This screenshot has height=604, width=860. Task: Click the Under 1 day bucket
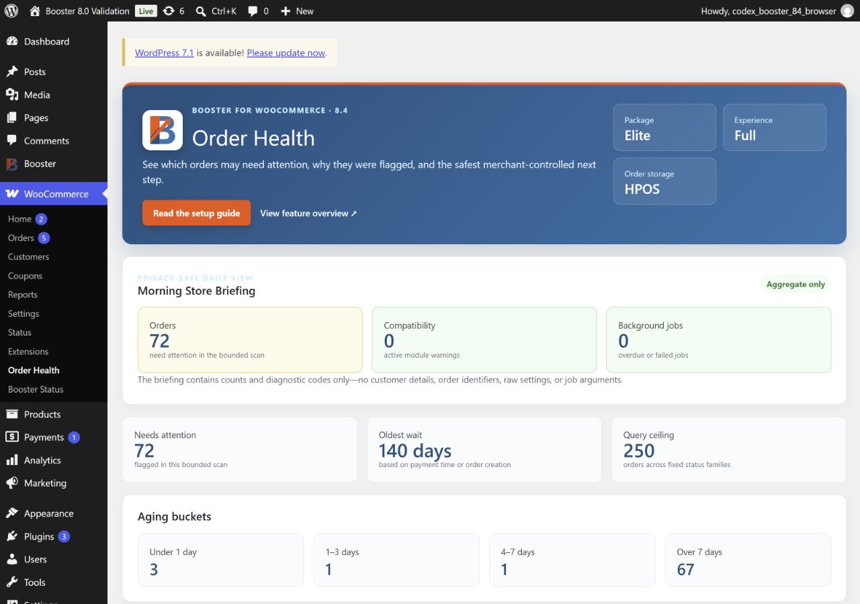(x=220, y=560)
